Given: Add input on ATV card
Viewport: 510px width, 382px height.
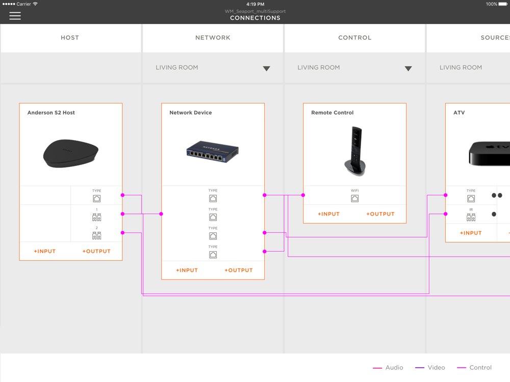Looking at the screenshot, I should click(471, 233).
